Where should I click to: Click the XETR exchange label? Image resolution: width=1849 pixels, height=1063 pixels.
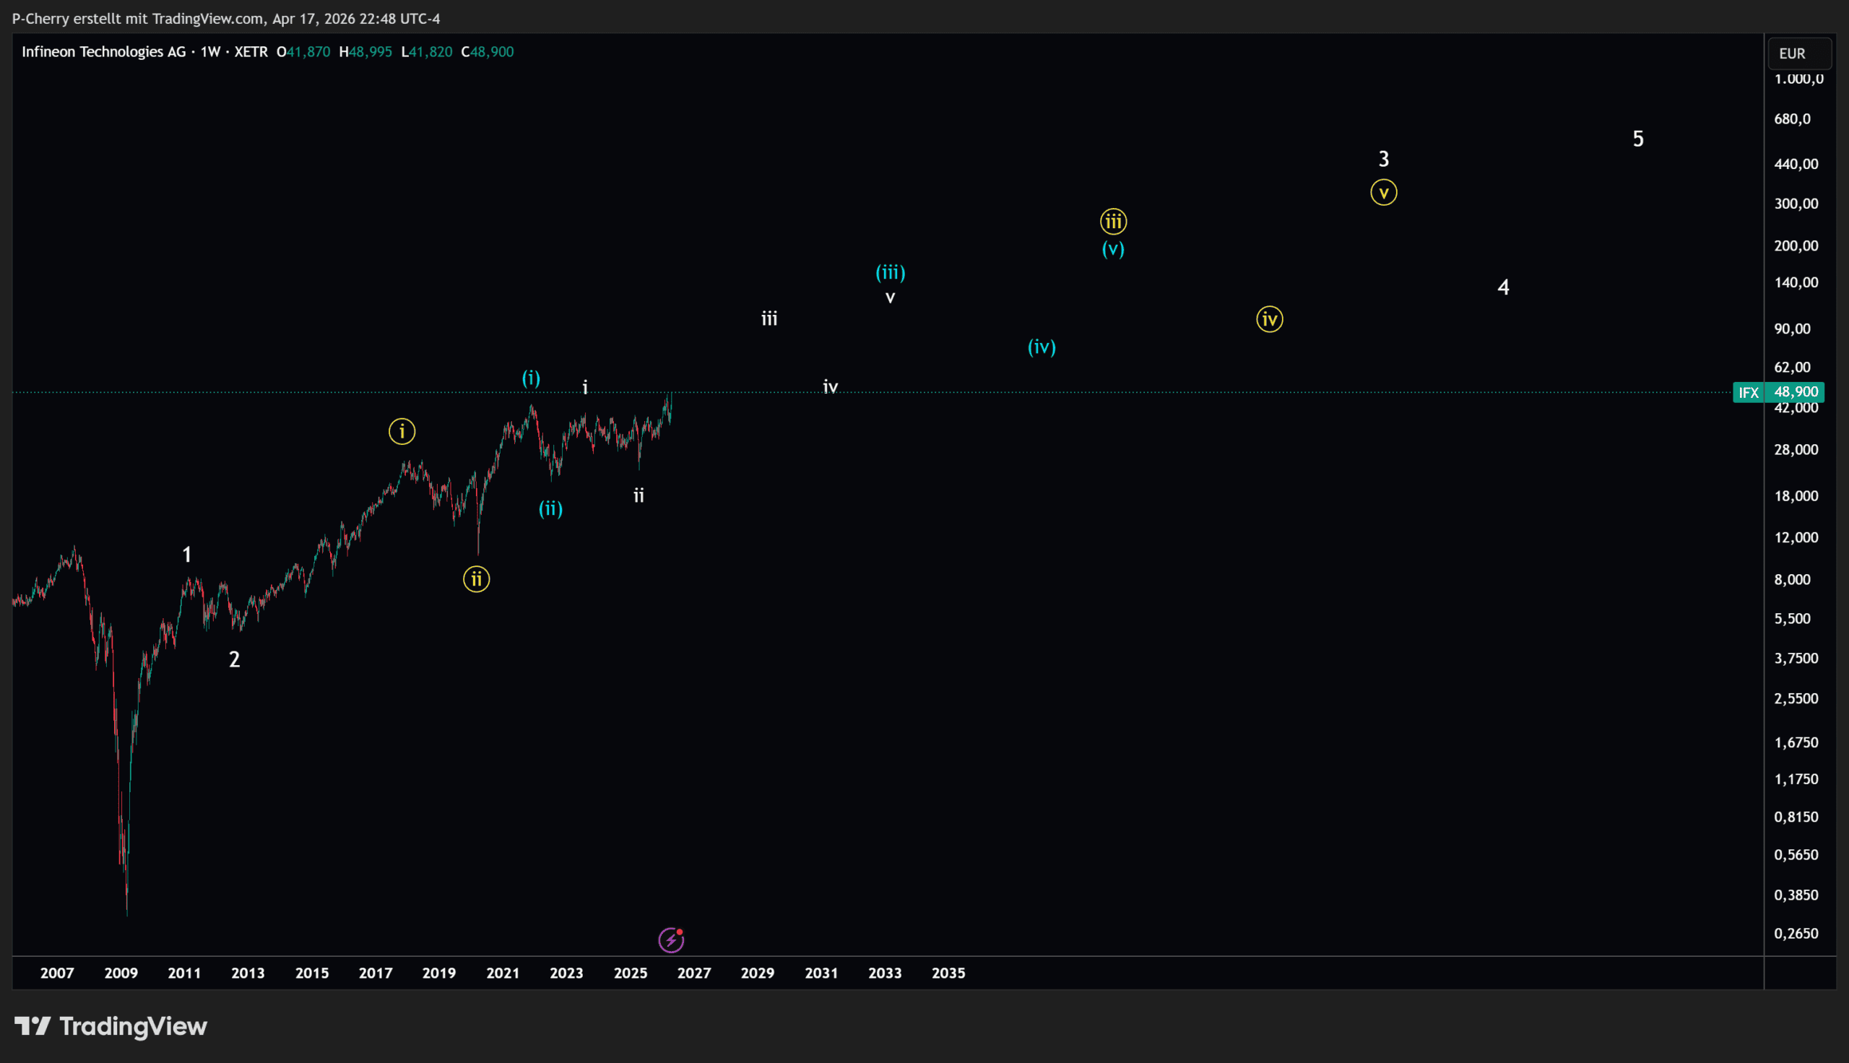tap(251, 52)
